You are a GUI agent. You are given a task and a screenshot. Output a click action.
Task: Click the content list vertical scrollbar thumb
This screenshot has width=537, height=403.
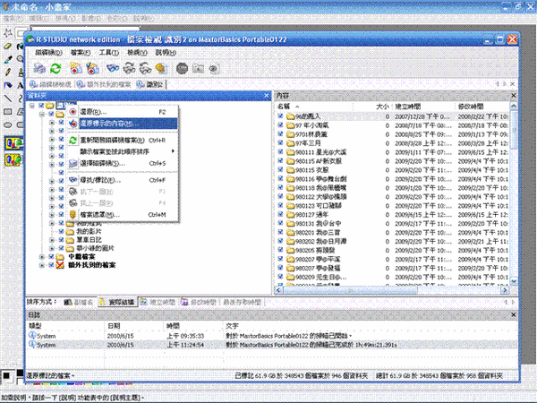click(x=514, y=130)
